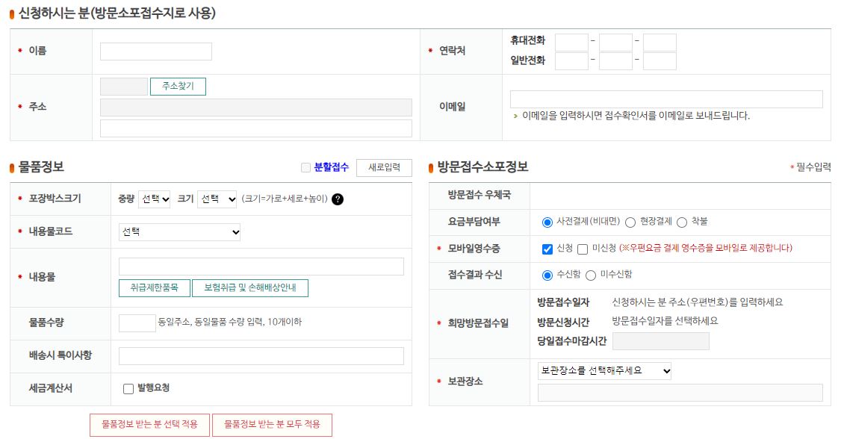This screenshot has height=439, width=844.
Task: Click the 이름 name input field
Action: (155, 51)
